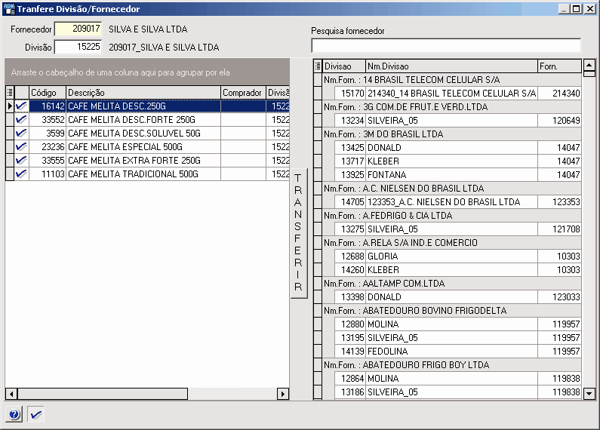
Task: Uncheck CAFE MELITA DESC.FORTE 250G row
Action: point(21,120)
